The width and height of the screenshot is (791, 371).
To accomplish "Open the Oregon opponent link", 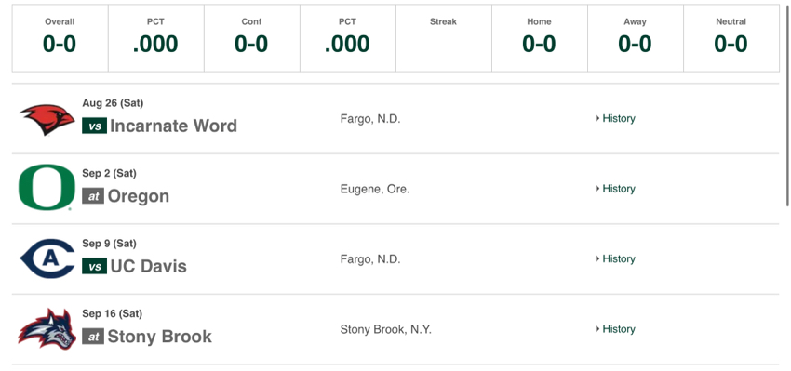I will click(x=139, y=196).
